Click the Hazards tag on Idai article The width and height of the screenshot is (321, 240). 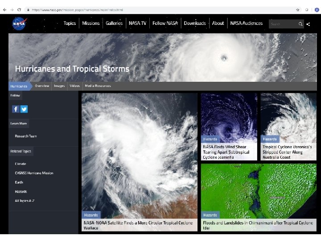[x=210, y=215]
